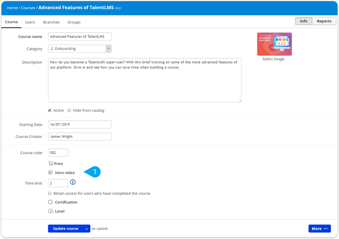This screenshot has height=239, width=339.
Task: Open the Groups tab
Action: point(74,22)
